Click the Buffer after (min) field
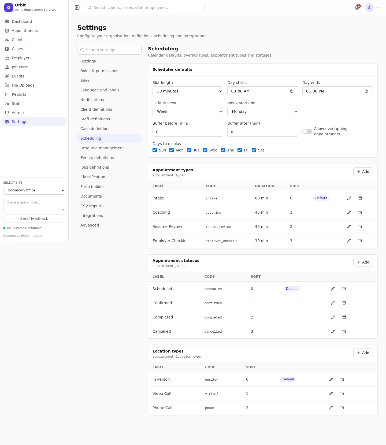The image size is (386, 445). 263,132
